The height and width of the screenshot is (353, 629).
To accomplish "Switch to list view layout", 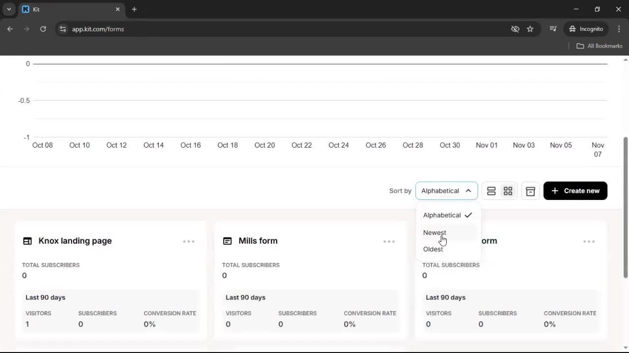I will point(491,191).
